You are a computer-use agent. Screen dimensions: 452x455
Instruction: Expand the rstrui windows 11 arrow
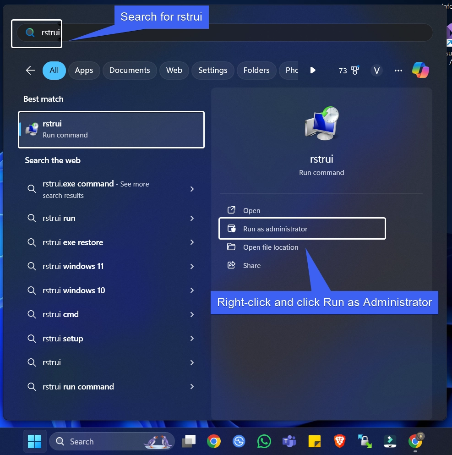click(192, 266)
